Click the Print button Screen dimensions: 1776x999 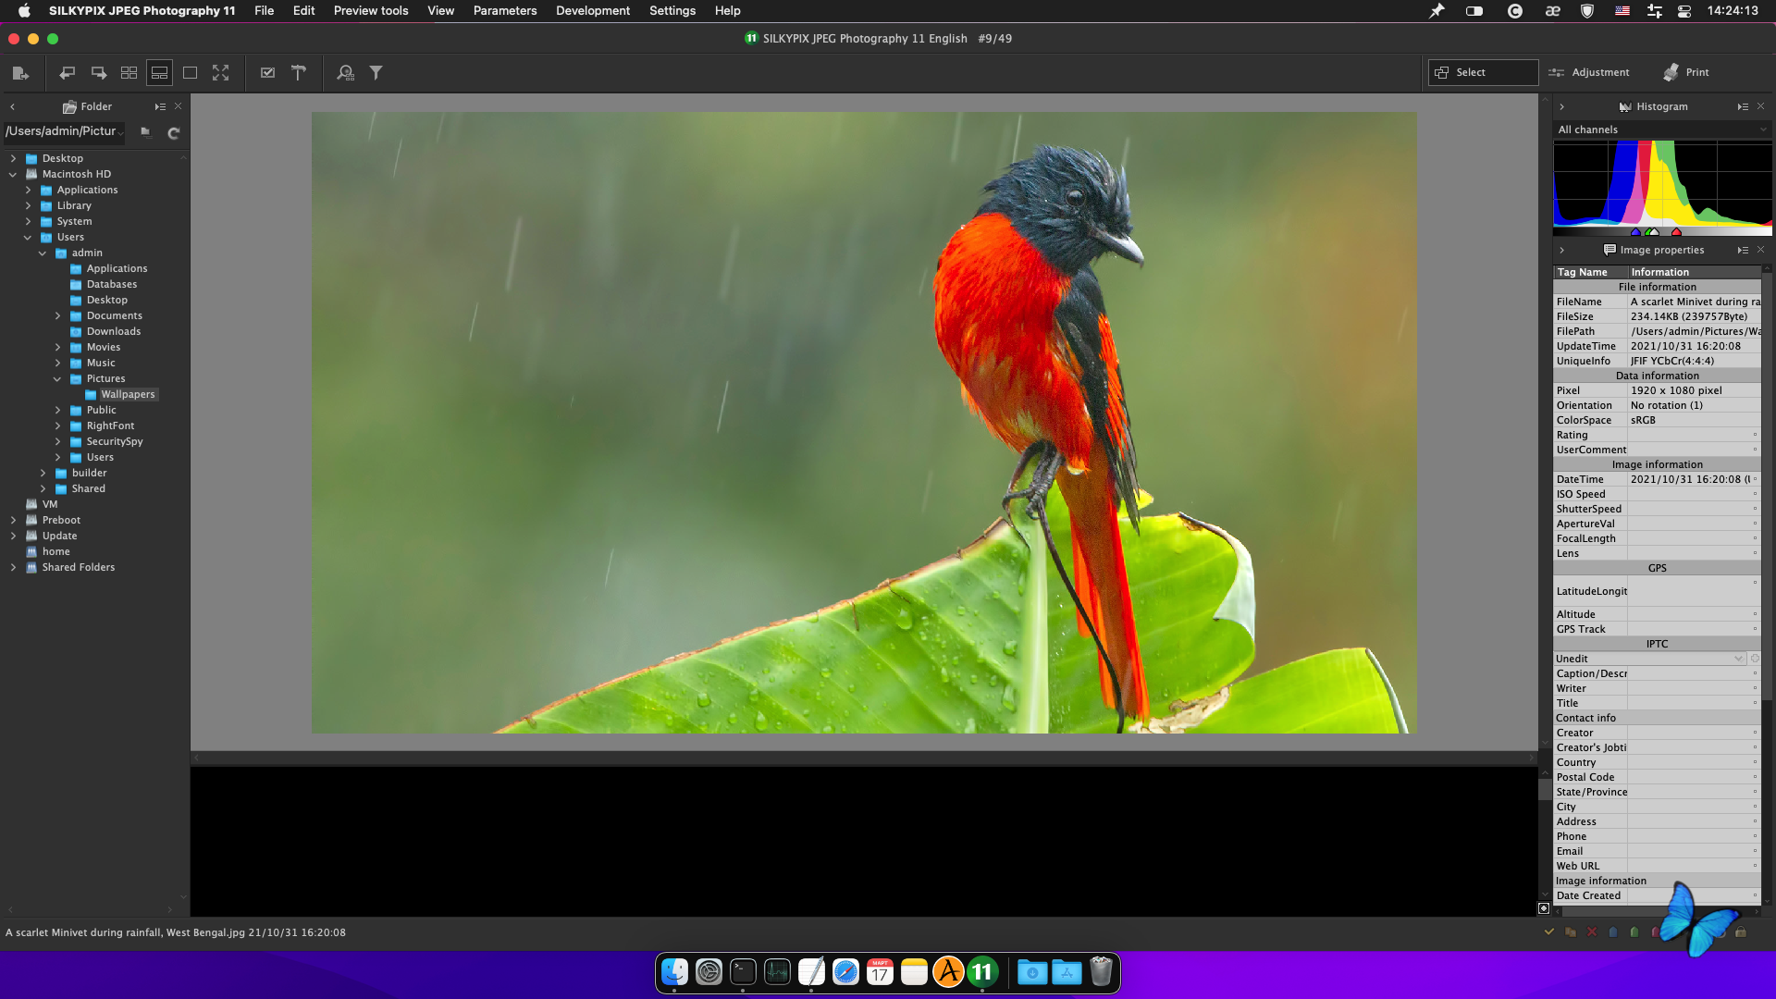pos(1687,72)
